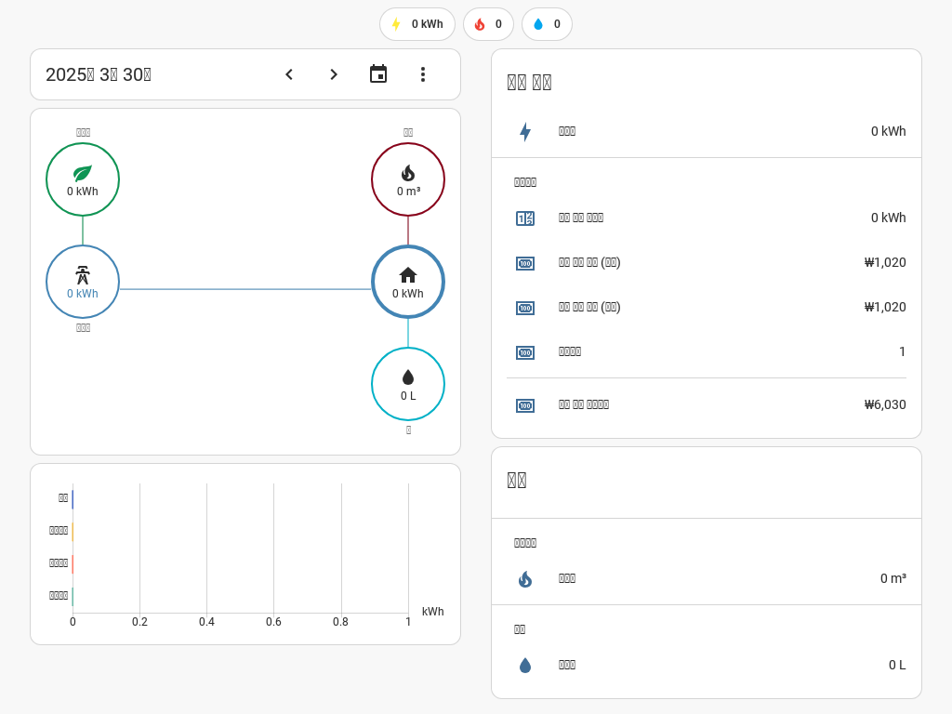The height and width of the screenshot is (714, 952).
Task: Click the counter icon beside 0 kWh
Action: pyautogui.click(x=525, y=218)
